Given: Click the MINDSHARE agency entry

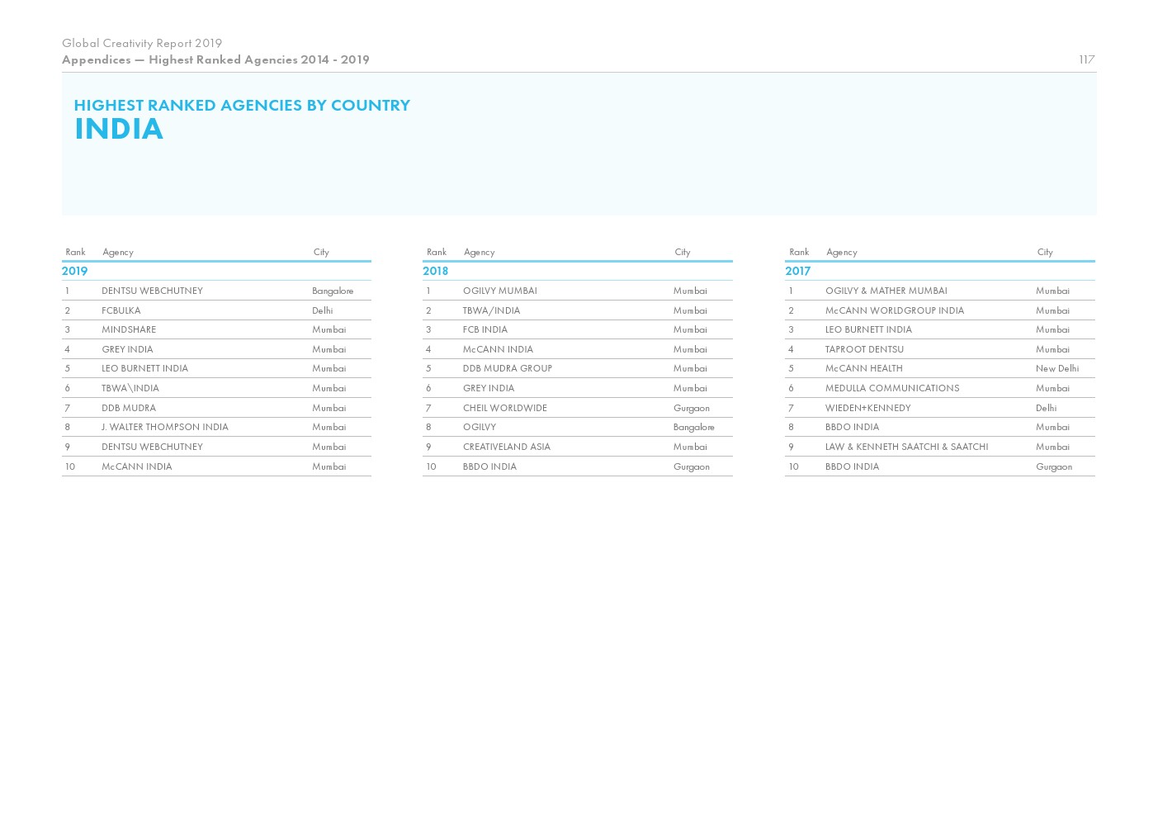Looking at the screenshot, I should [129, 329].
